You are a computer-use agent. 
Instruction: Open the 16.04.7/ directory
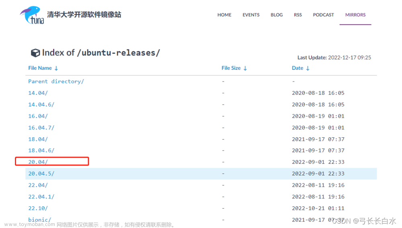click(x=41, y=127)
